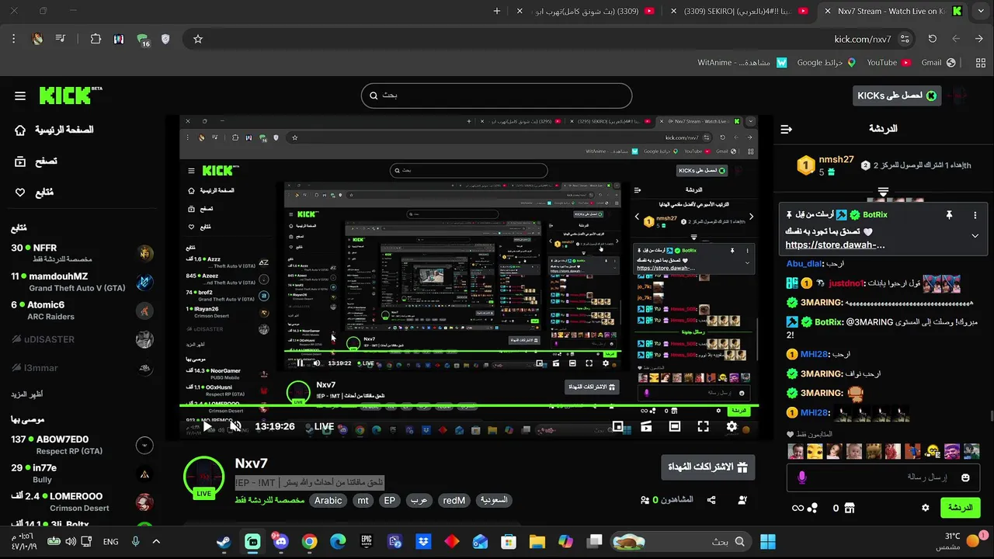Open YouTube bookmark

888,63
